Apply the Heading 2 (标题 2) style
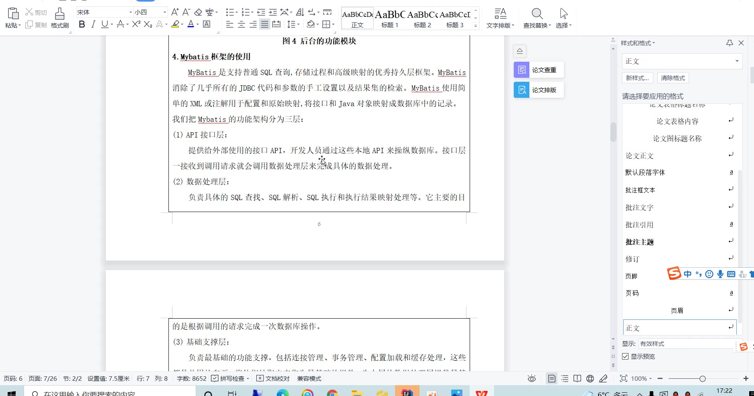The height and width of the screenshot is (396, 754). coord(422,18)
